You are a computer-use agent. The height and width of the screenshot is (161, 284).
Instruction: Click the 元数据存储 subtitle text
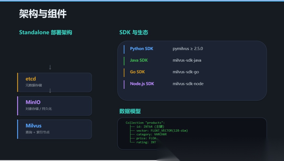(34, 85)
